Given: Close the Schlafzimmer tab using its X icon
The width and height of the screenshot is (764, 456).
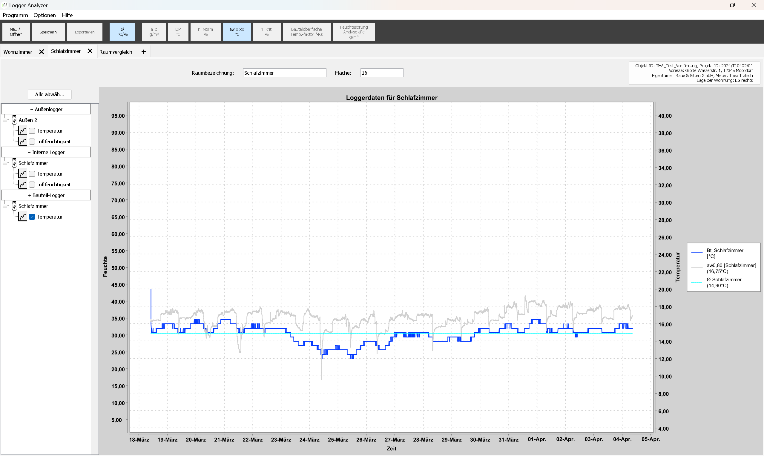Looking at the screenshot, I should click(x=90, y=51).
